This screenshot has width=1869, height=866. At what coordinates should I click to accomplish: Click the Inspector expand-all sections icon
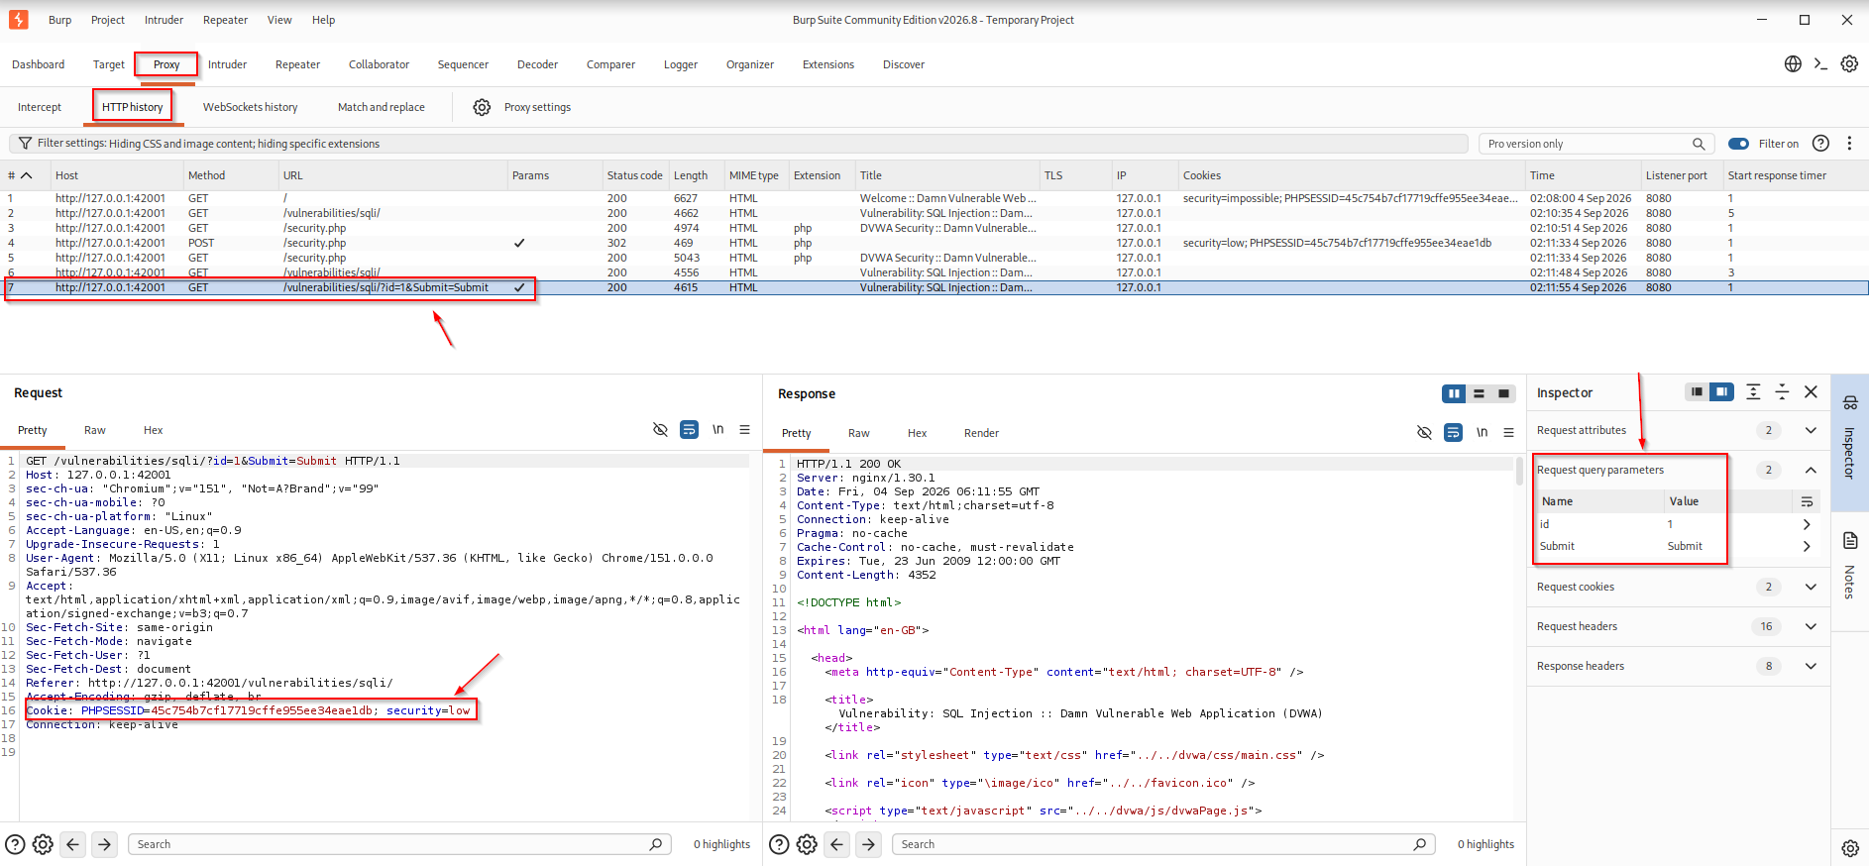tap(1753, 392)
